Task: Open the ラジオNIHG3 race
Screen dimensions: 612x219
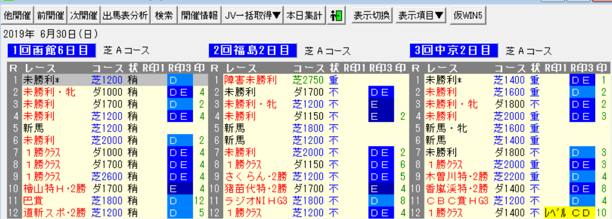Action: click(x=256, y=201)
